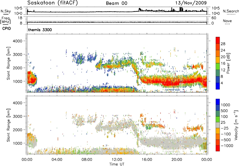Click the "18" frequency axis tick label

point(20,18)
